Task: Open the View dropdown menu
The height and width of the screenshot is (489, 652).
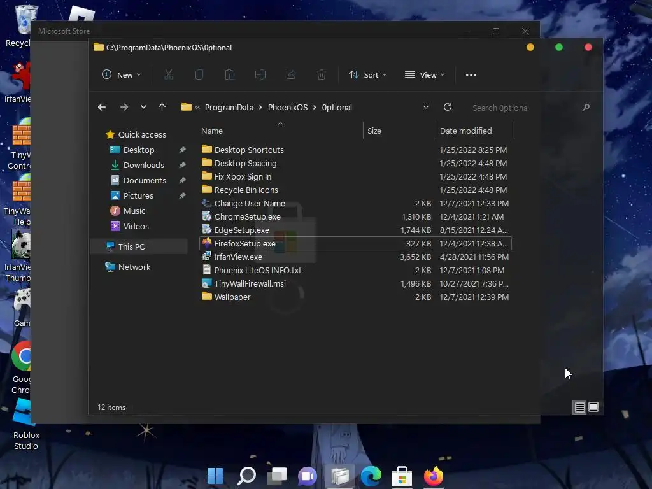Action: [425, 75]
